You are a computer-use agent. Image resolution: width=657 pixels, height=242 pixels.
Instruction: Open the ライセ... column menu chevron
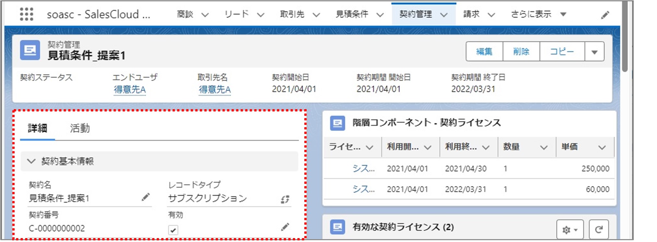coord(369,147)
